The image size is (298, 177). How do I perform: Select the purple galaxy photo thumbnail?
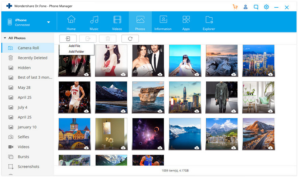[x=148, y=134]
